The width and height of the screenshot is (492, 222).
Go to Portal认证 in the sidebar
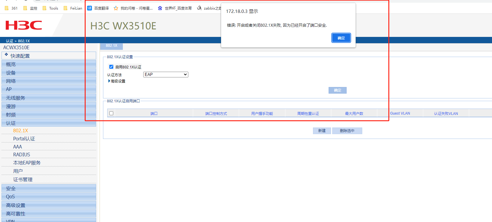coord(24,139)
